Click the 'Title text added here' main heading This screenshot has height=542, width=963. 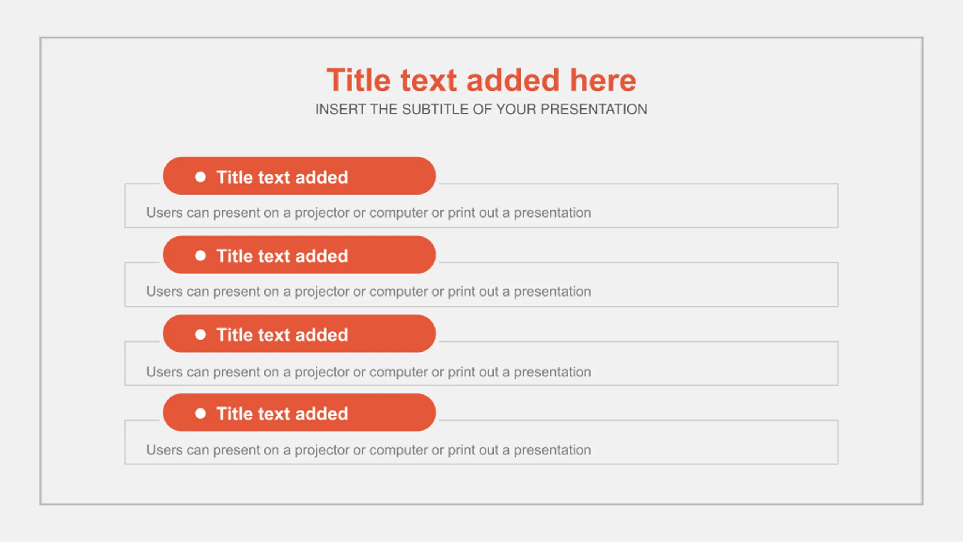tap(481, 80)
